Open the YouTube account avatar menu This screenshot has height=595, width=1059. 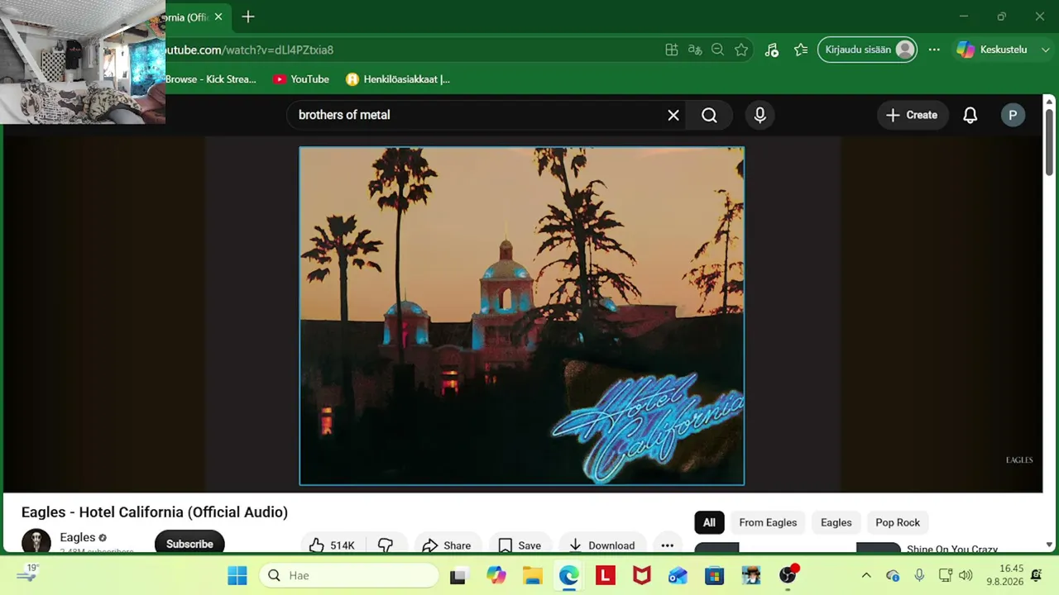click(1013, 115)
